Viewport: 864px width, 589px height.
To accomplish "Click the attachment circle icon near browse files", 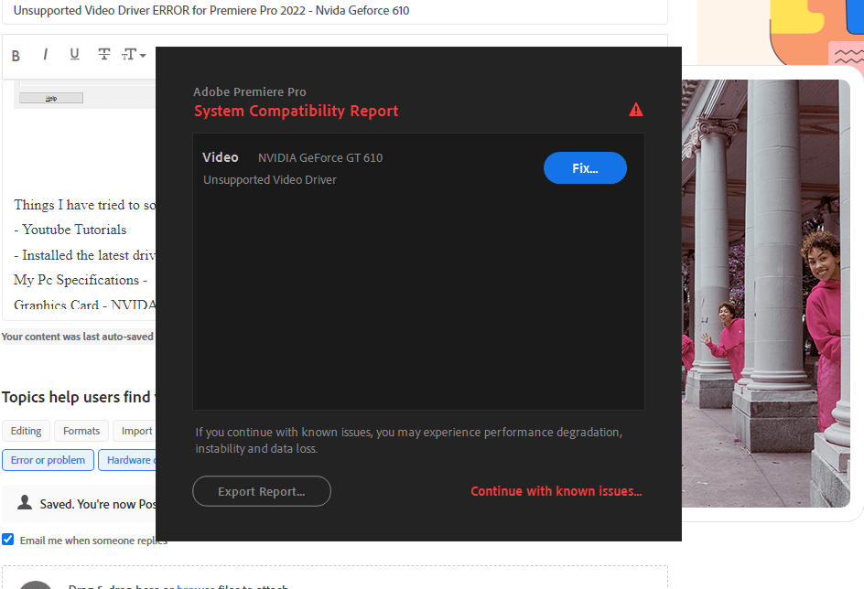I will pos(35,584).
